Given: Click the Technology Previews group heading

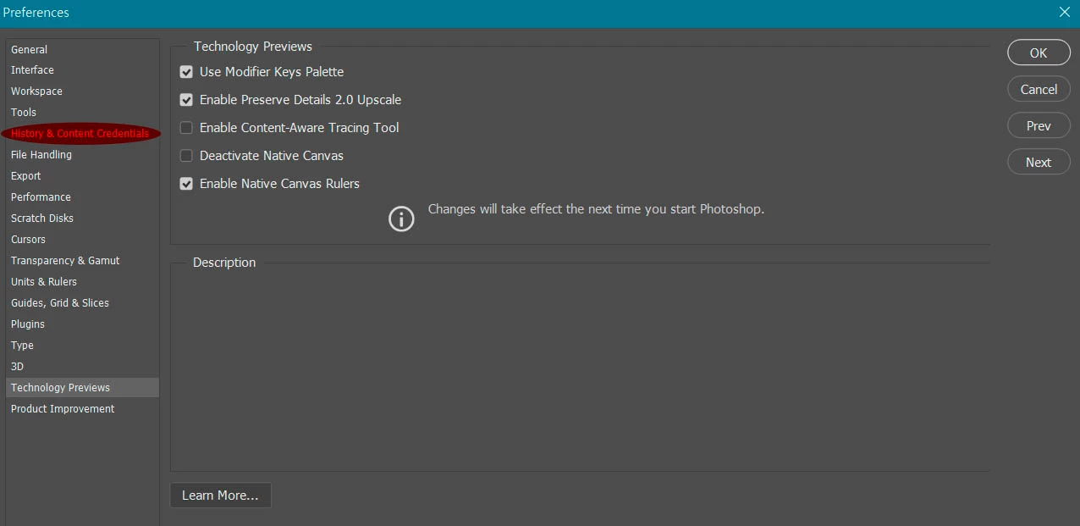Looking at the screenshot, I should (x=253, y=47).
